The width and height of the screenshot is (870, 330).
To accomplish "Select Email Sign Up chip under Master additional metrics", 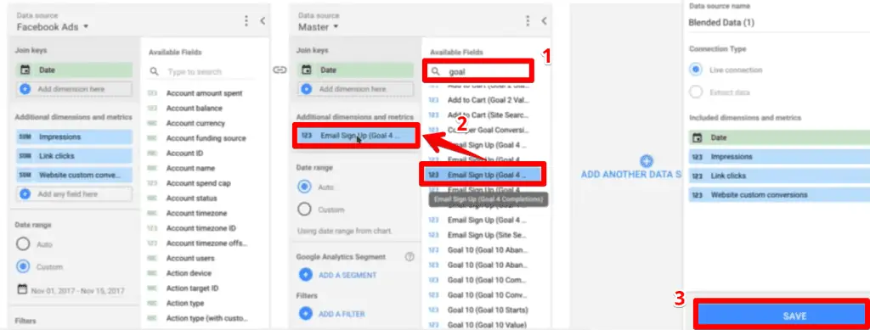I will coord(356,135).
